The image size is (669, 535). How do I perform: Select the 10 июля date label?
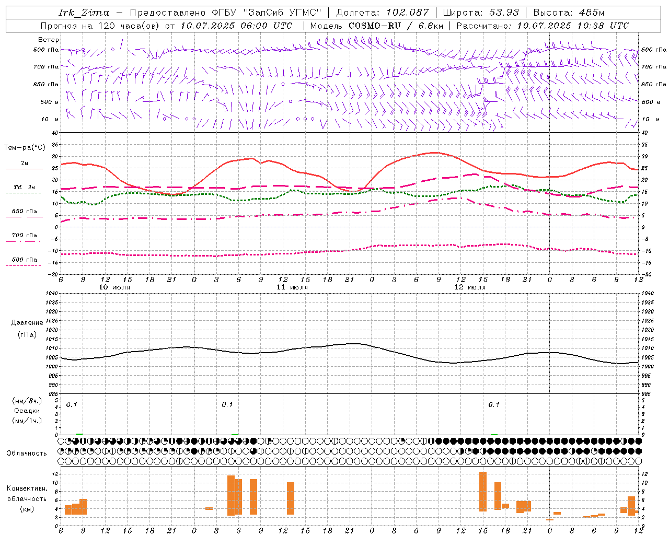point(114,287)
